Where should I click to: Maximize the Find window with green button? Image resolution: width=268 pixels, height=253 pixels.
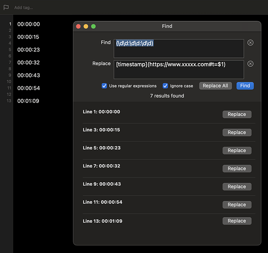tap(94, 26)
